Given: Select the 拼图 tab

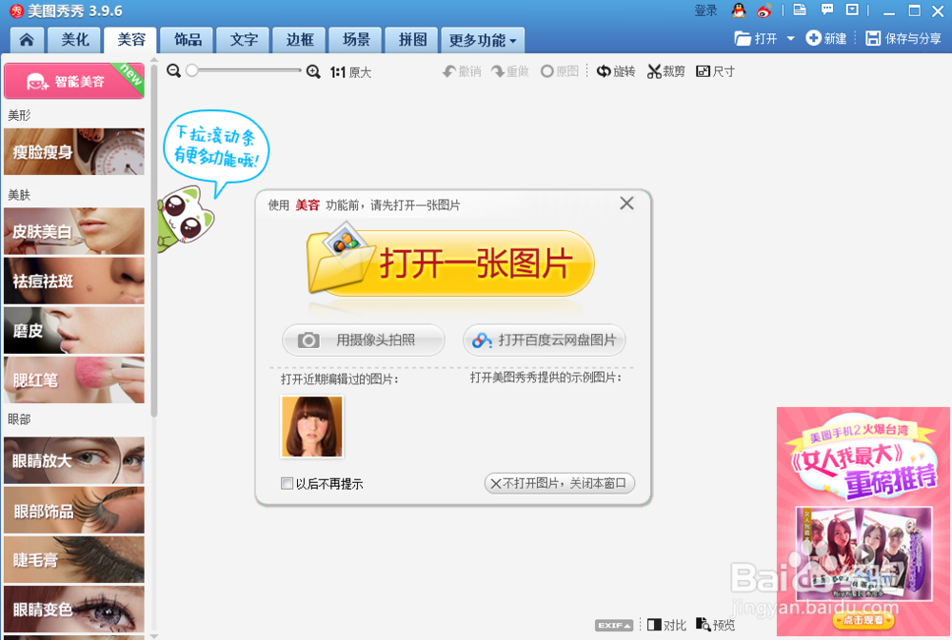Looking at the screenshot, I should coord(413,40).
